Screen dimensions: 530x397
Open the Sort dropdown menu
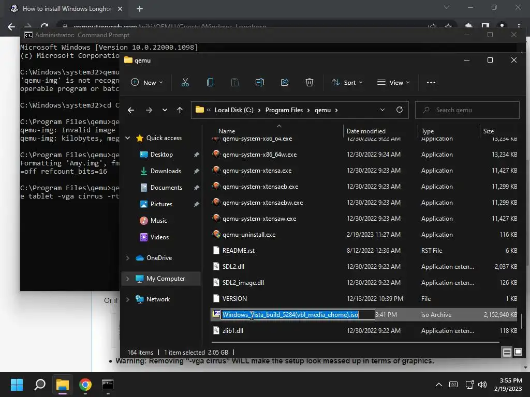point(347,82)
